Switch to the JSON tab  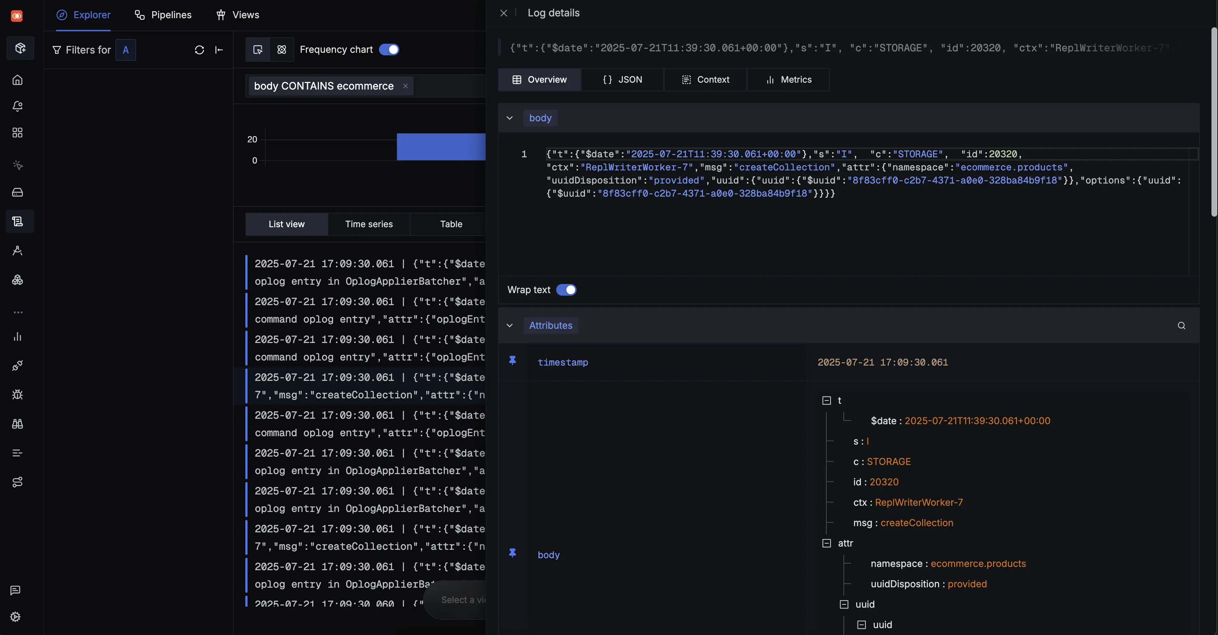[x=622, y=79]
